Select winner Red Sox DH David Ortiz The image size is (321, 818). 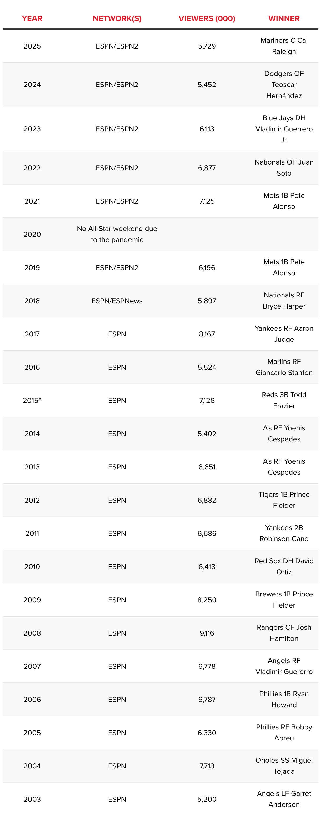point(284,566)
